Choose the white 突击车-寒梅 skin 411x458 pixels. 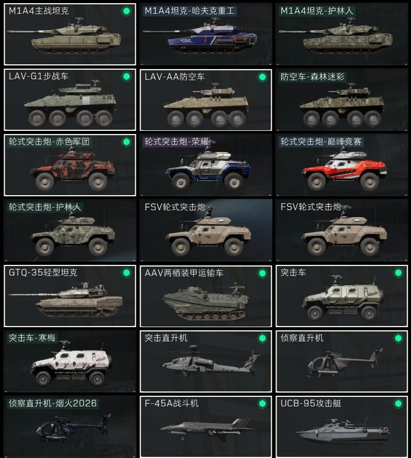[70, 361]
